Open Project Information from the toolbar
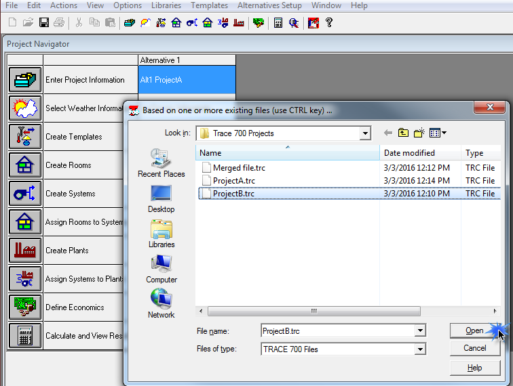 click(130, 23)
